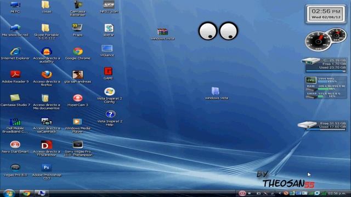This screenshot has width=351, height=197.
Task: Open the blue windows vista folder
Action: tap(217, 93)
